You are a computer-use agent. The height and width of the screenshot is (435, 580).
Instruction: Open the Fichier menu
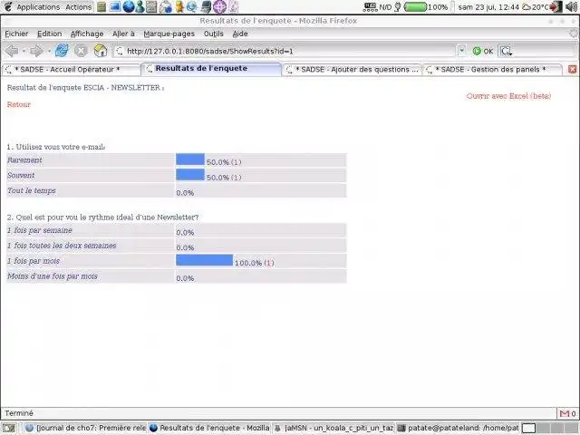tap(16, 34)
